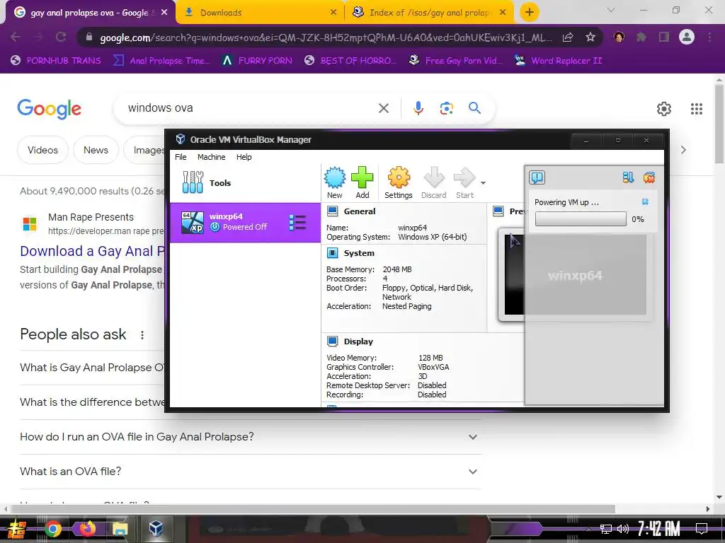Viewport: 725px width, 543px height.
Task: Cancel the Powering VM up progress
Action: point(645,202)
